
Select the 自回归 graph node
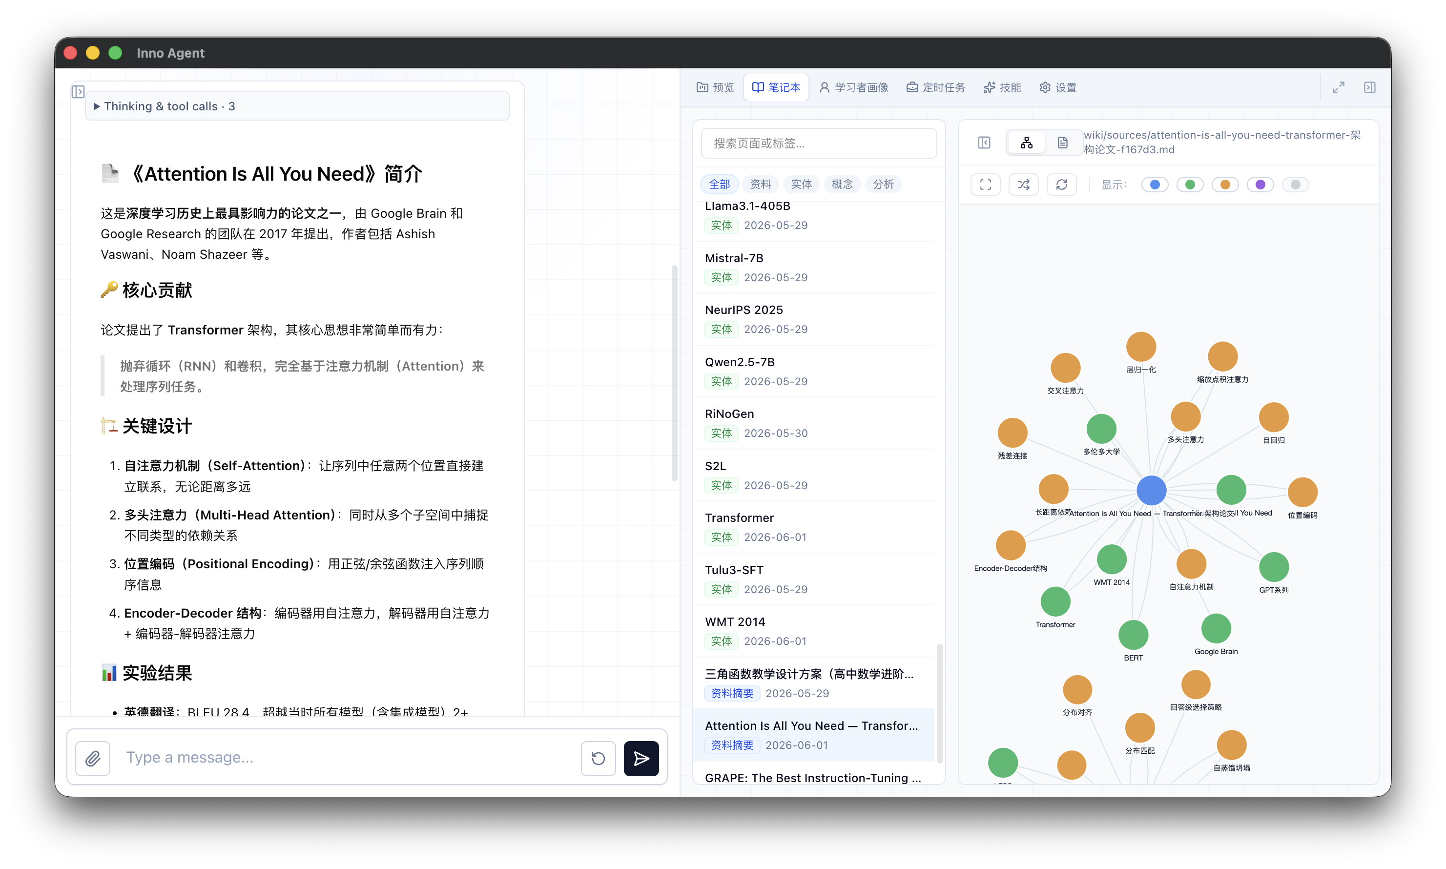(x=1273, y=417)
